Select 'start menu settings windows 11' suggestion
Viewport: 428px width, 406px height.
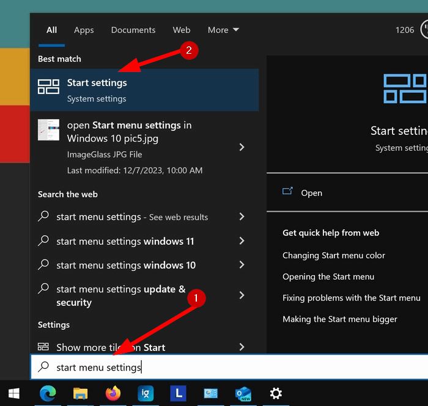click(x=125, y=241)
